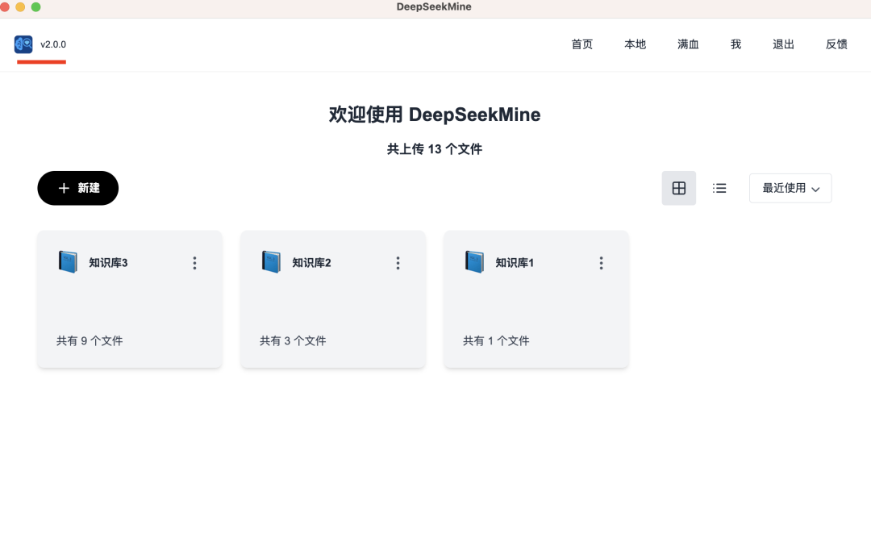Click the yellow minimize window button
Image resolution: width=871 pixels, height=534 pixels.
[x=20, y=6]
